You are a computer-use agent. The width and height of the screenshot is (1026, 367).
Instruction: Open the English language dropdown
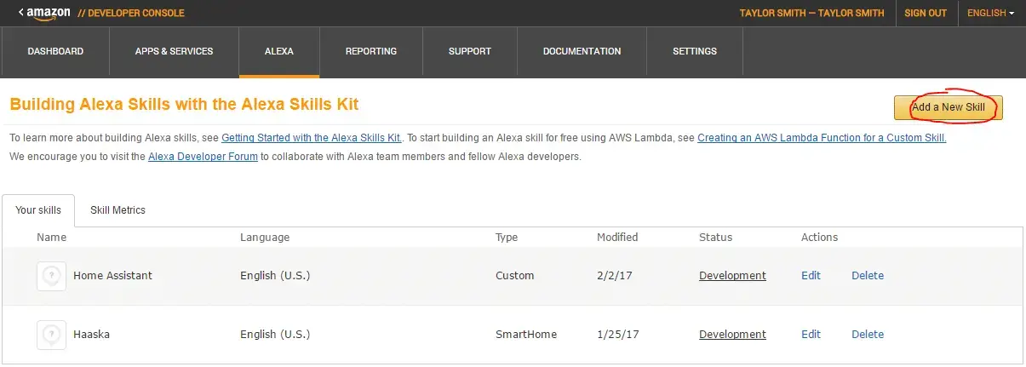coord(990,13)
